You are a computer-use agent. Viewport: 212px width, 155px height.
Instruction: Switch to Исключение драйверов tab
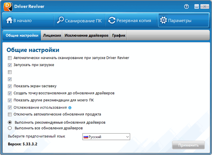pyautogui.click(x=86, y=35)
